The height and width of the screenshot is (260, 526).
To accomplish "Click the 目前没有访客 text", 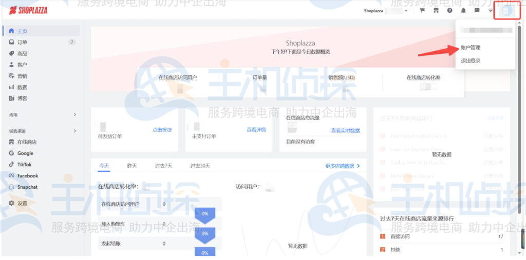I will (x=300, y=142).
